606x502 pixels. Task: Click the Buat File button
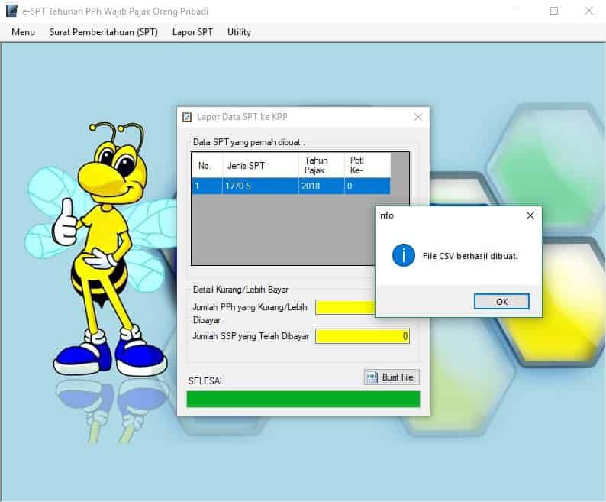[392, 377]
